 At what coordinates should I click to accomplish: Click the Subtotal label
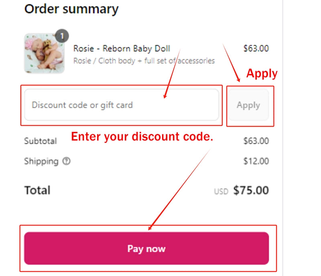coord(40,141)
